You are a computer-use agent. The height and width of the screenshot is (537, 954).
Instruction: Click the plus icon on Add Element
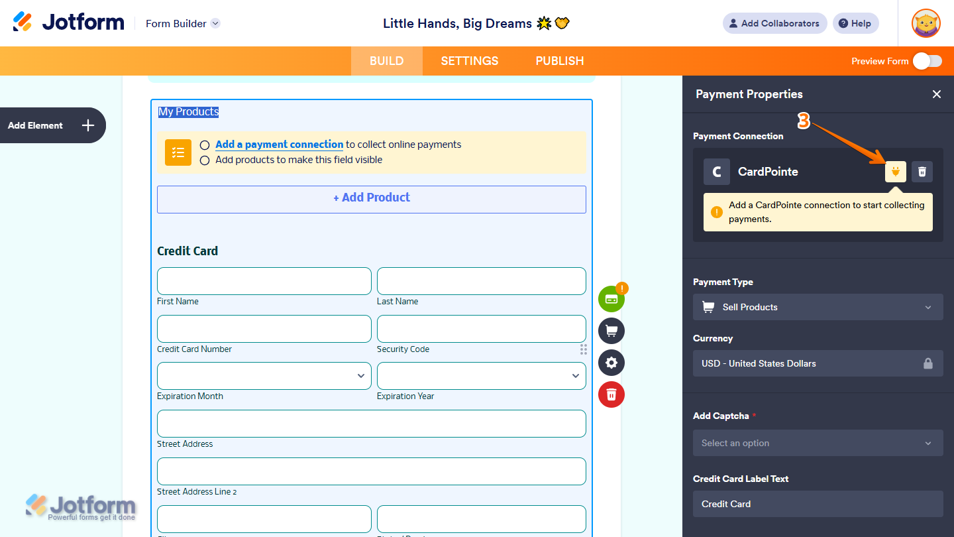click(x=88, y=125)
